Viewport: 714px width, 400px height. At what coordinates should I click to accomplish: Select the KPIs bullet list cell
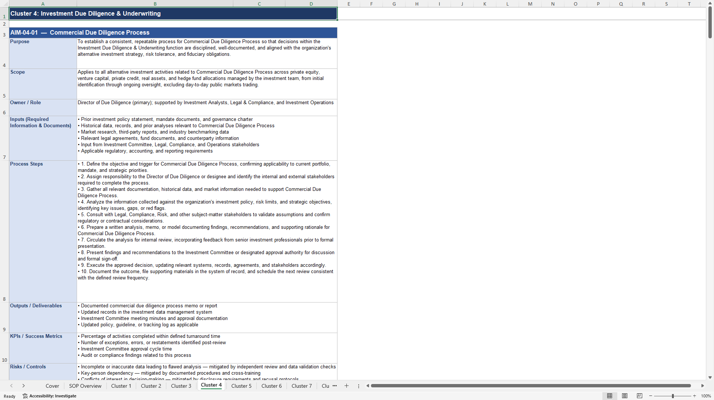(207, 348)
